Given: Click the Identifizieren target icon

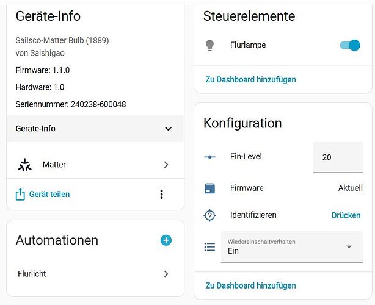Looking at the screenshot, I should [x=210, y=215].
